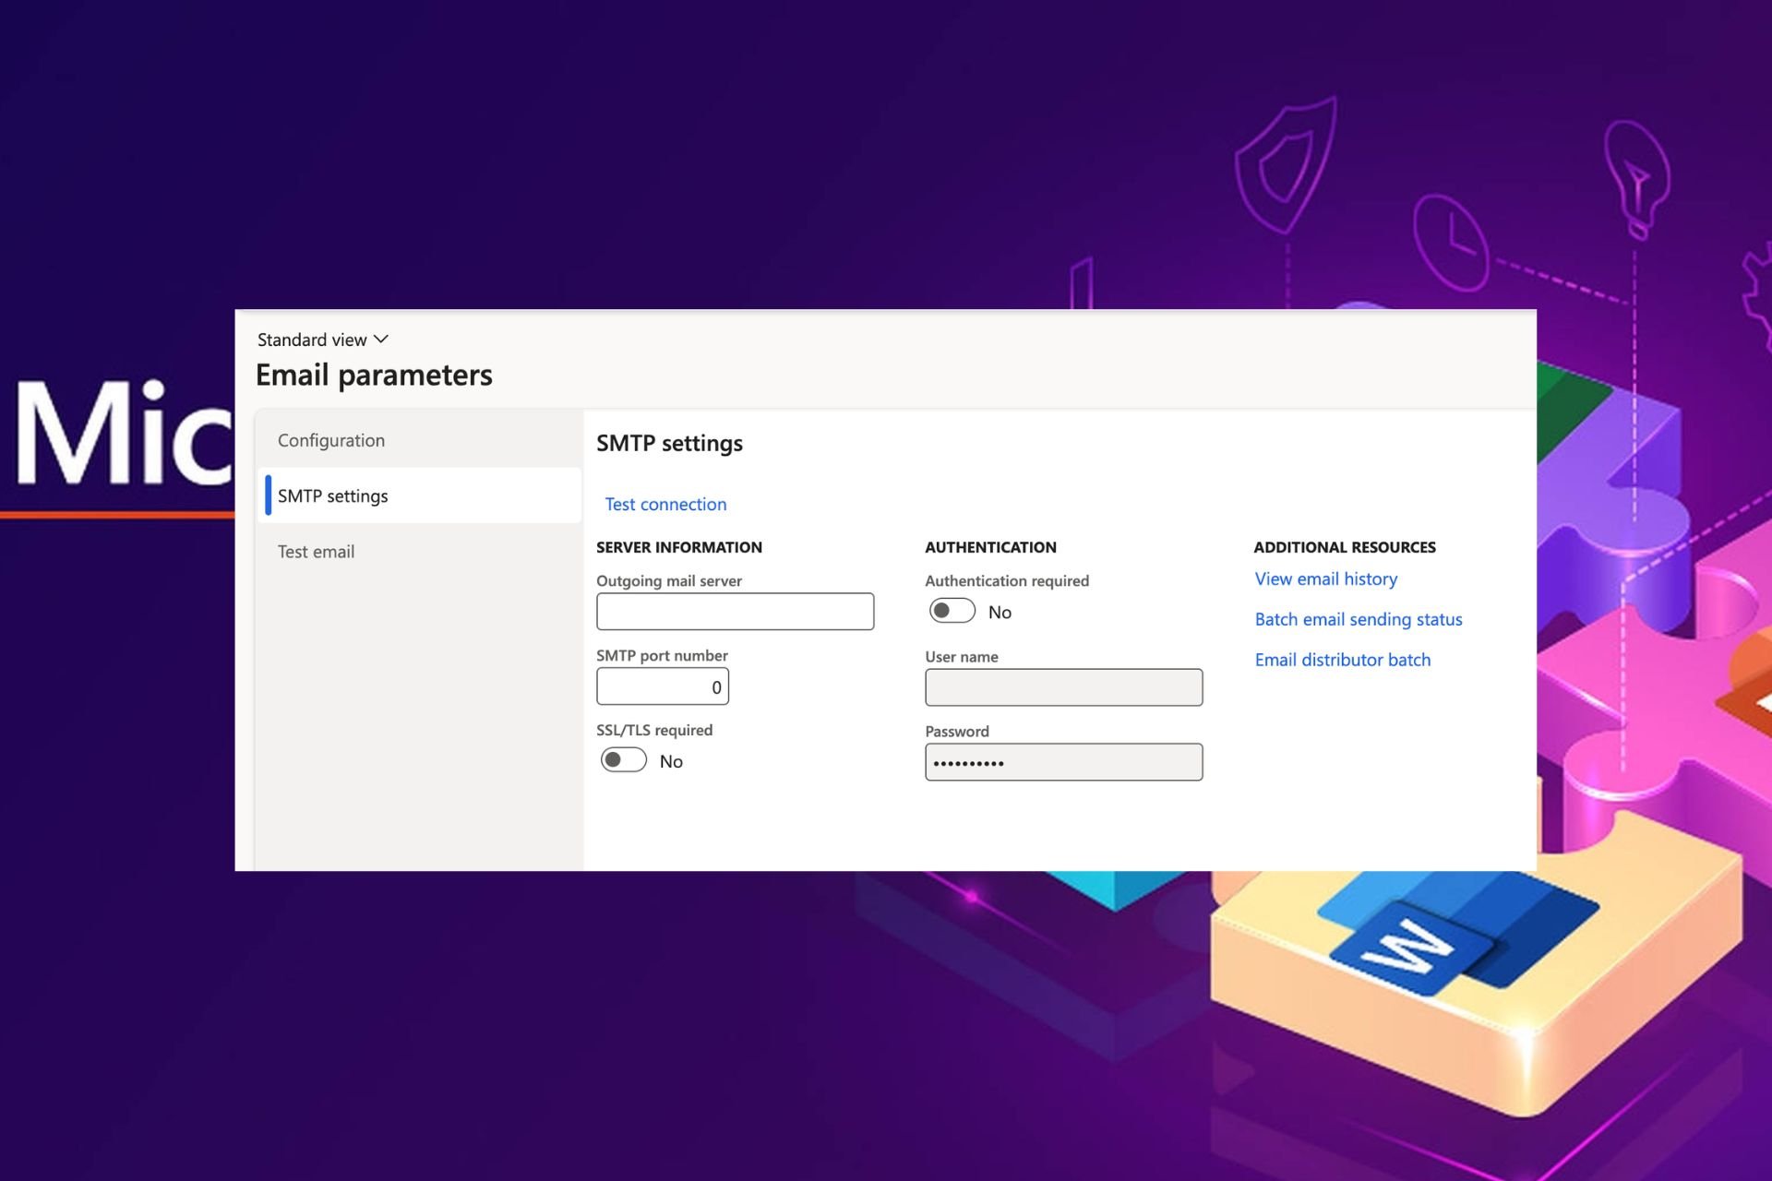Viewport: 1772px width, 1181px height.
Task: Open Batch email sending status link
Action: pos(1359,619)
